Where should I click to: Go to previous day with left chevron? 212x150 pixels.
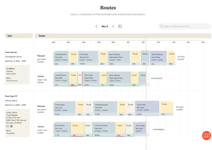(96, 26)
